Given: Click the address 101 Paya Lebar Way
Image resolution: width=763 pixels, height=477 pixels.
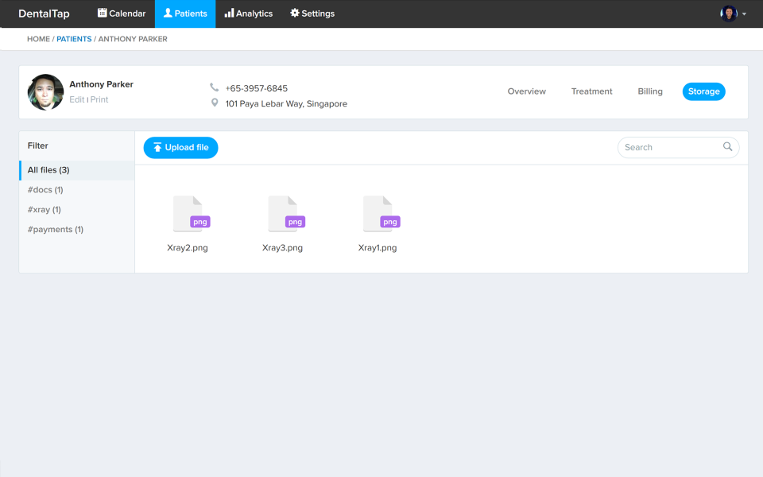Looking at the screenshot, I should coord(286,103).
